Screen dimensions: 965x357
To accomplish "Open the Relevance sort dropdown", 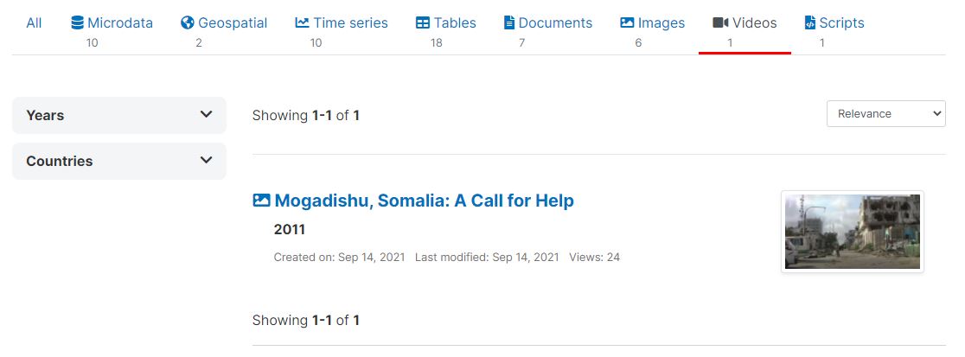I will 885,113.
